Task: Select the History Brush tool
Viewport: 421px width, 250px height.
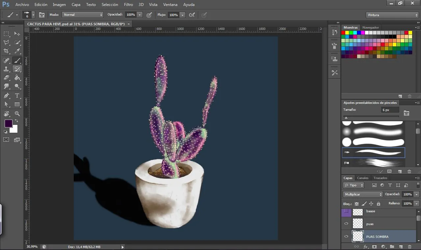Action: click(17, 69)
